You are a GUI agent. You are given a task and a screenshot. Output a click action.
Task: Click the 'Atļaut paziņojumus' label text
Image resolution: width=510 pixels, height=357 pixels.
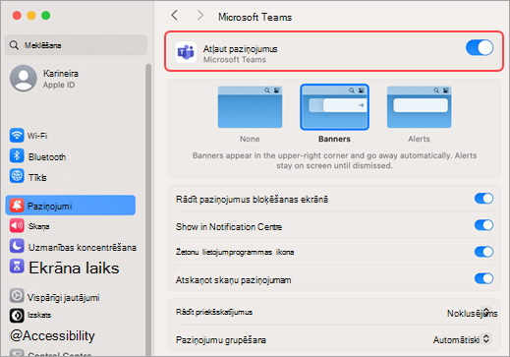click(x=240, y=49)
